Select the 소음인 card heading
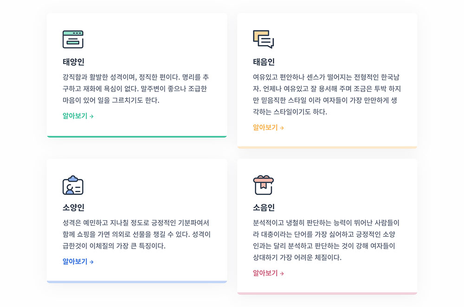This screenshot has width=464, height=307. click(x=264, y=208)
